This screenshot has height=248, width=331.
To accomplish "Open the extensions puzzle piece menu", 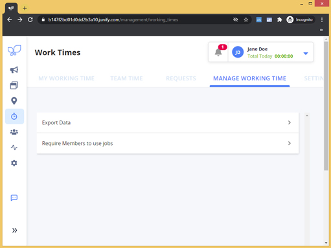I will 280,20.
